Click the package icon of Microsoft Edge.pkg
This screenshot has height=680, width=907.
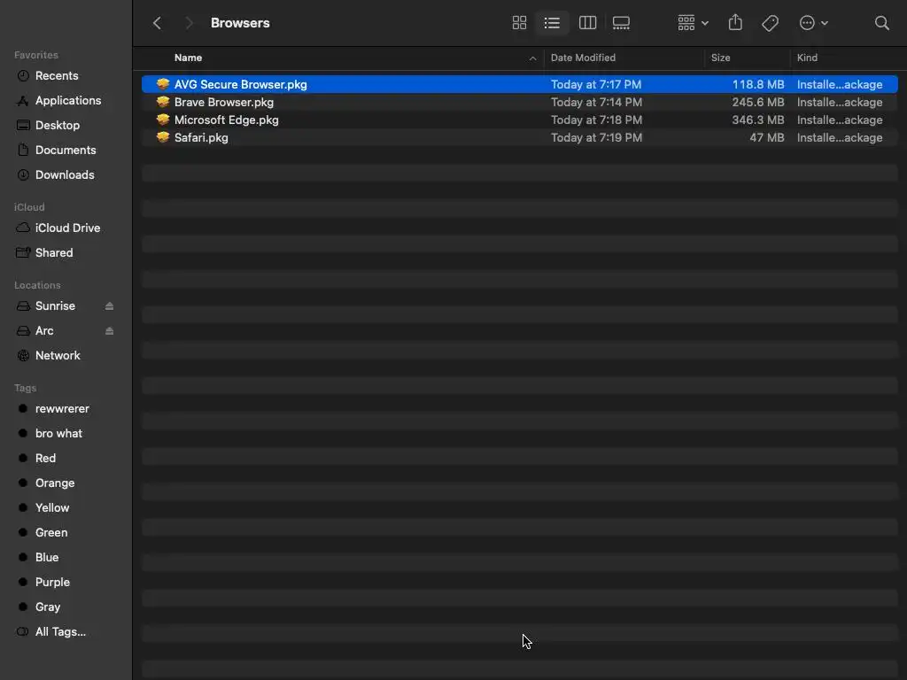point(163,120)
